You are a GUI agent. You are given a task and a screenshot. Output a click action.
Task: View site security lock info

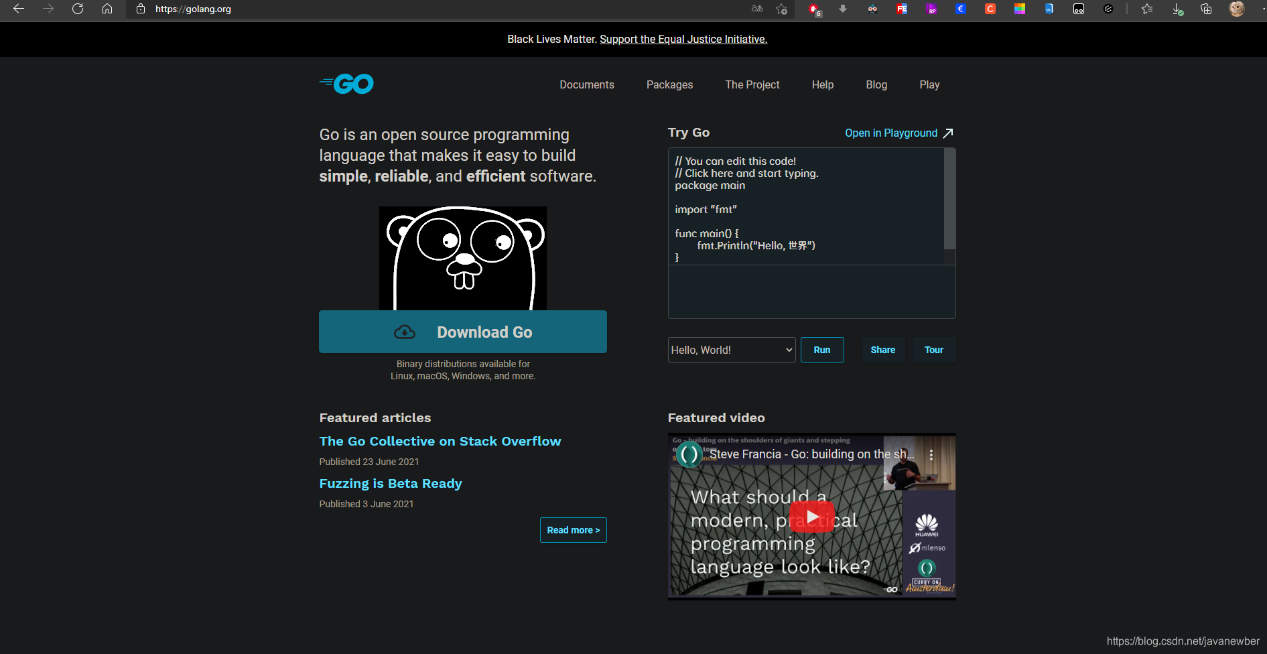(141, 9)
